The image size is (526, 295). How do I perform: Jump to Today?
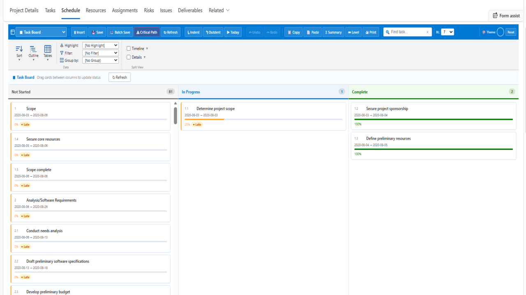[233, 32]
